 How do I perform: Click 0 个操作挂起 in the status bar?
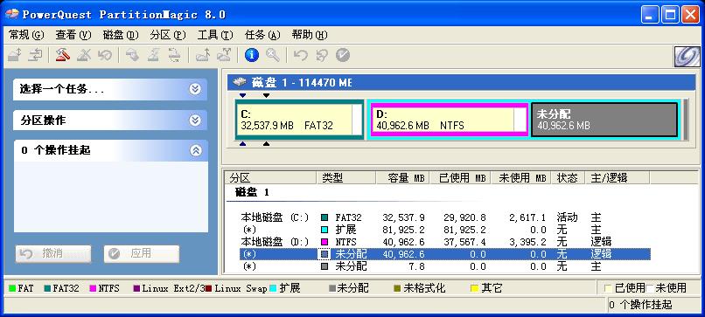[640, 306]
